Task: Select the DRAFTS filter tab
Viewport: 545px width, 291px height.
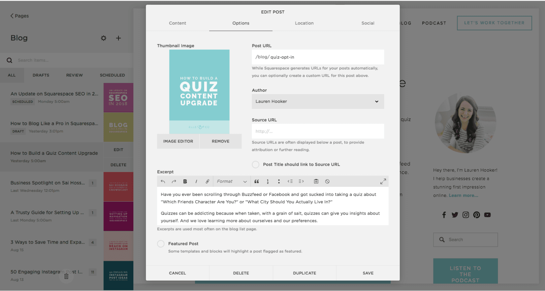Action: [41, 75]
